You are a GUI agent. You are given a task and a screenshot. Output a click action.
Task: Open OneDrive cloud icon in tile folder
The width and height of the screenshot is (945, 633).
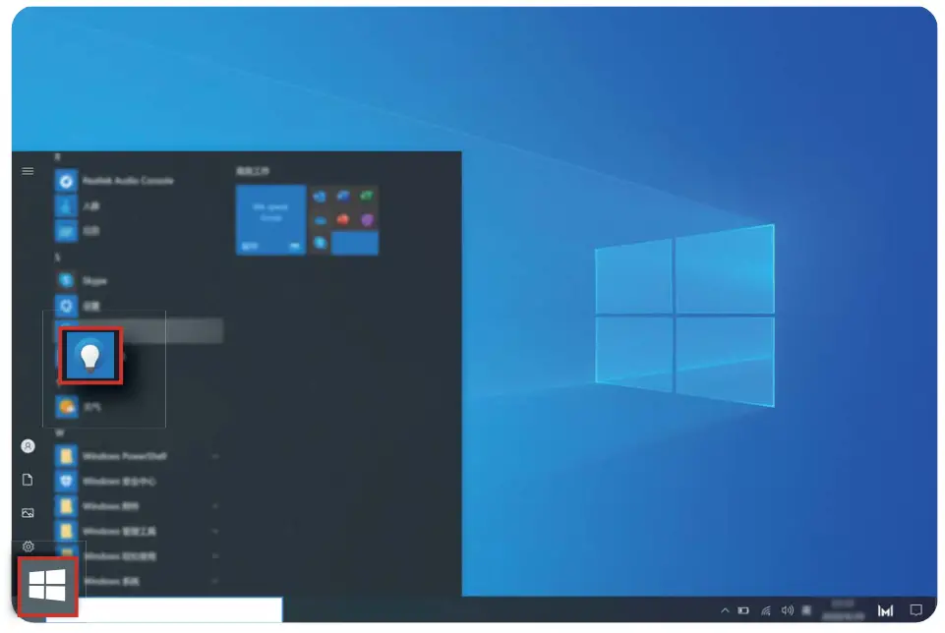(320, 220)
